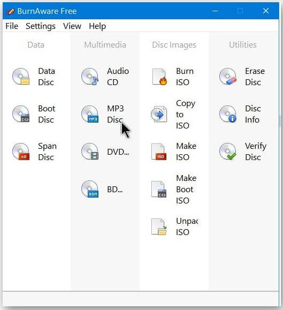Launch the Audio CD icon
Image resolution: width=283 pixels, height=310 pixels.
[x=90, y=77]
